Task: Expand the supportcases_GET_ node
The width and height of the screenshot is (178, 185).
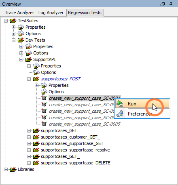Action: [29, 156]
